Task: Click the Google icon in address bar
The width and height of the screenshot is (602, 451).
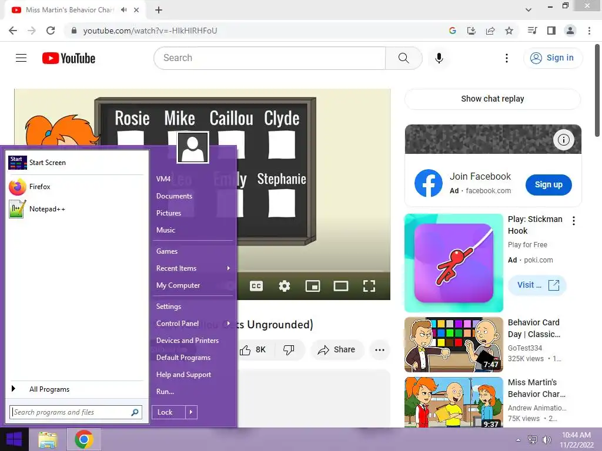Action: click(453, 31)
